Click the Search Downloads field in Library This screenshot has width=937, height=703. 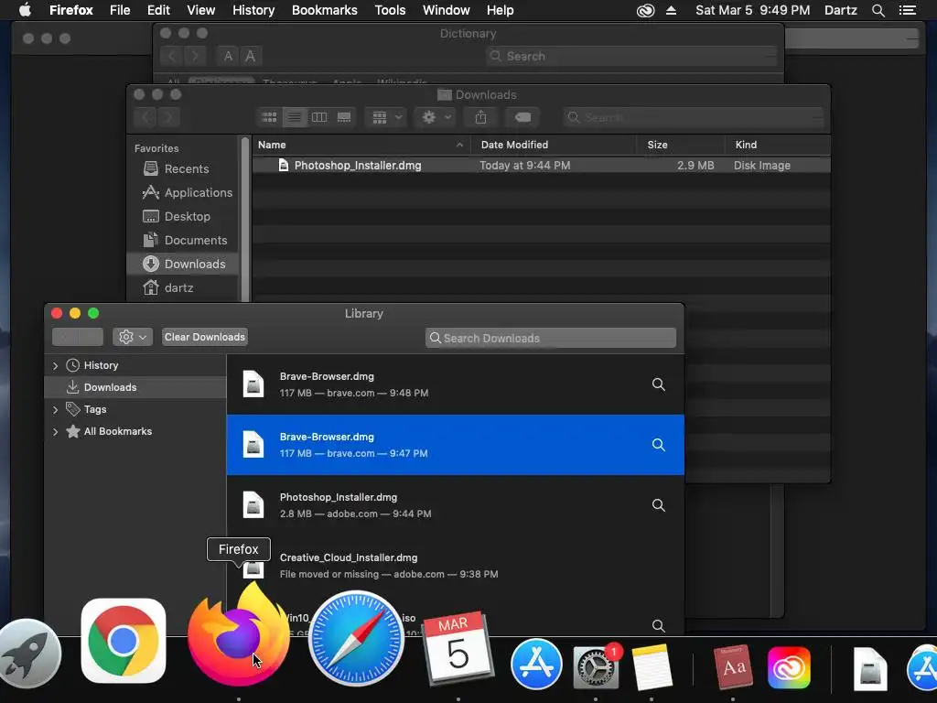pos(550,338)
